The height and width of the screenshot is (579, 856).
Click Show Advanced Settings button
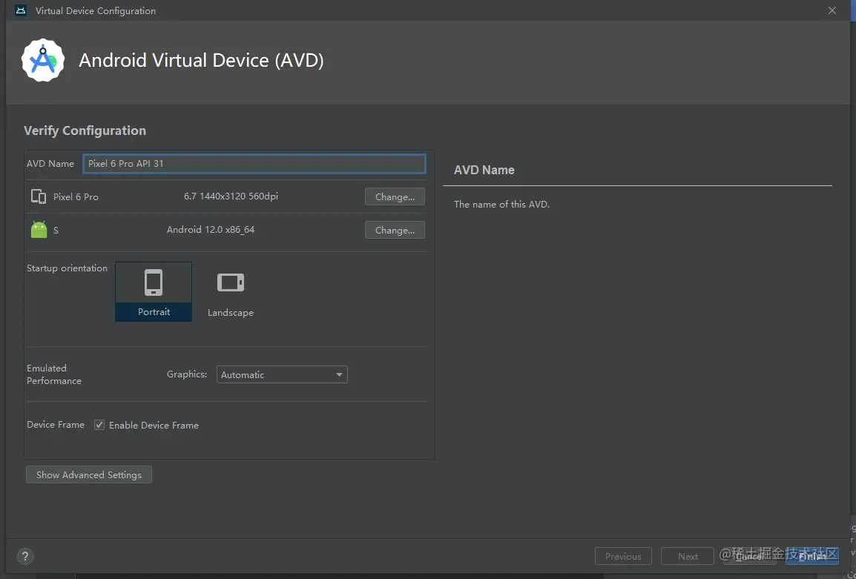(89, 474)
